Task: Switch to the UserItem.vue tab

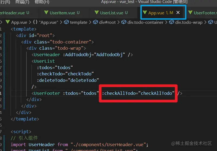Action: [64, 13]
